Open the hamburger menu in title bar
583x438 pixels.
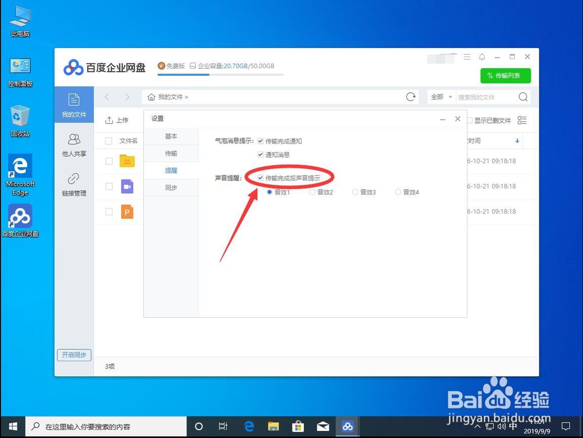pyautogui.click(x=466, y=57)
